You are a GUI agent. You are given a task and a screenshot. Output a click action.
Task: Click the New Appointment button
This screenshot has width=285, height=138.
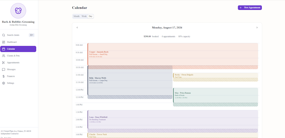coord(250,8)
